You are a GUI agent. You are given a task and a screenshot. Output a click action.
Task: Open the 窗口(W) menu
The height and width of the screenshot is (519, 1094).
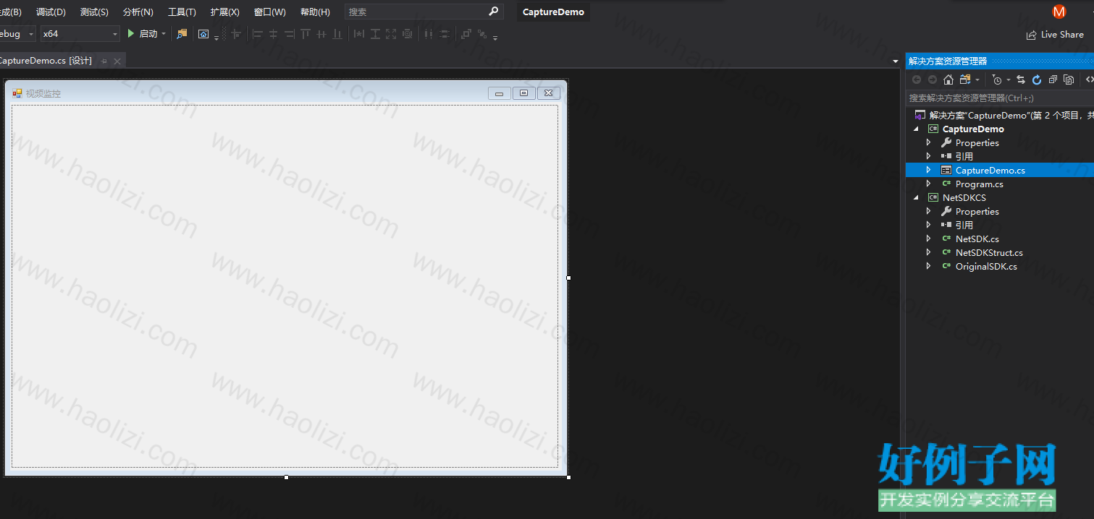coord(270,12)
